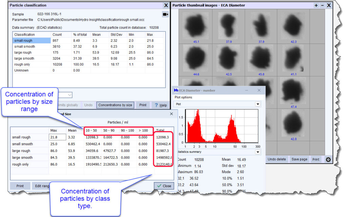Click the plus icon on thumbnail window
The image size is (347, 217).
(316, 5)
